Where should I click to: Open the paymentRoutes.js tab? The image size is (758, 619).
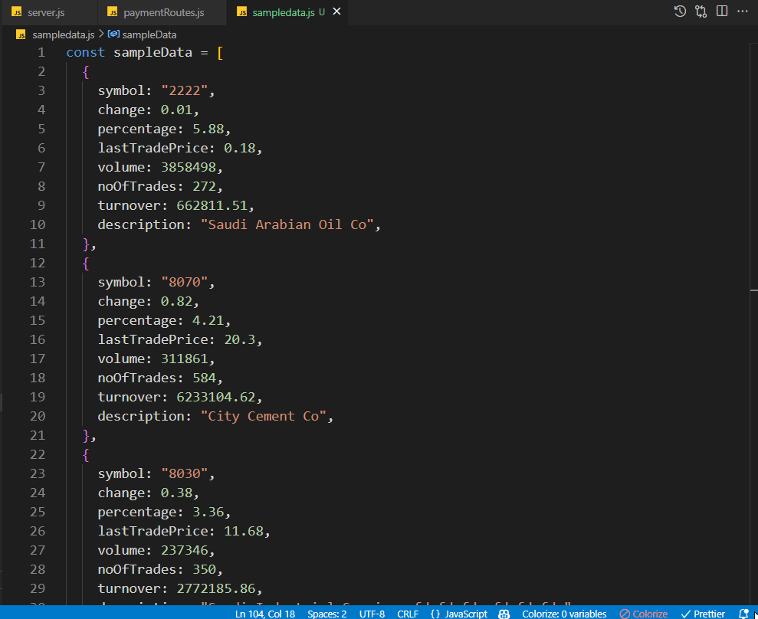(x=162, y=12)
